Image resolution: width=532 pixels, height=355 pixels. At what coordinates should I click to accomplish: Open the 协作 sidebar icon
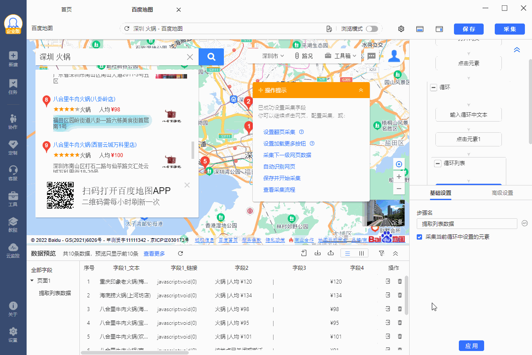(x=13, y=121)
